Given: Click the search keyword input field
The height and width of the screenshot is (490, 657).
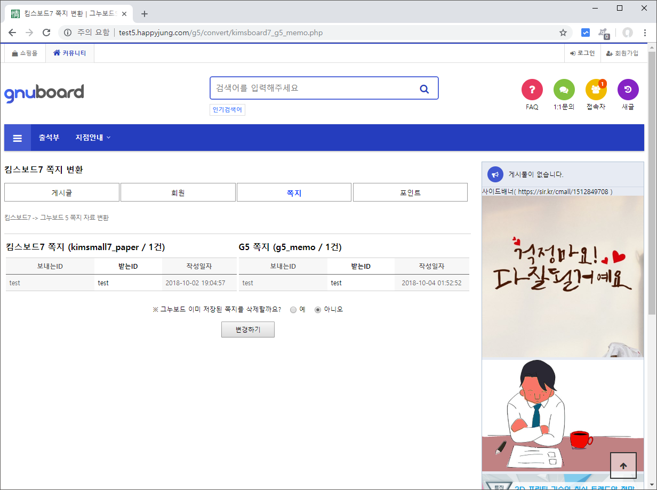Looking at the screenshot, I should 312,89.
